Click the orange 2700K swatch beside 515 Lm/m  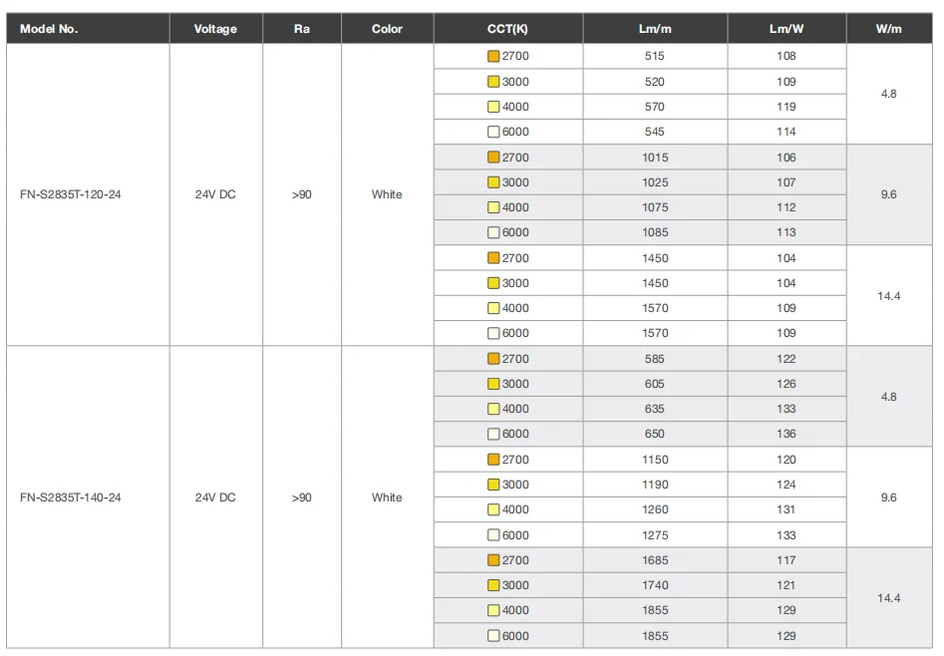point(492,57)
